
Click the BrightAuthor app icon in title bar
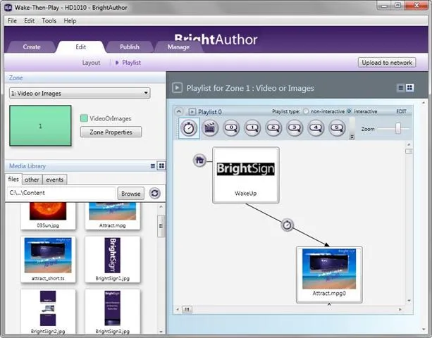(8, 8)
